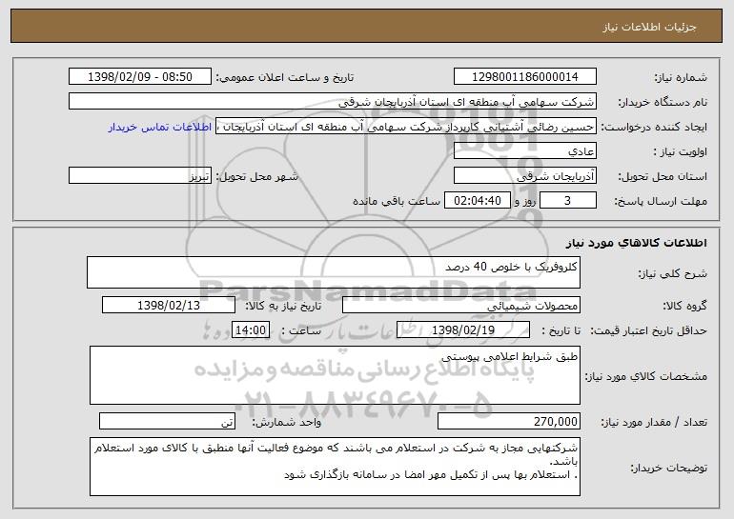Click the label توضیحات خریدار
This screenshot has width=734, height=519.
click(x=669, y=468)
